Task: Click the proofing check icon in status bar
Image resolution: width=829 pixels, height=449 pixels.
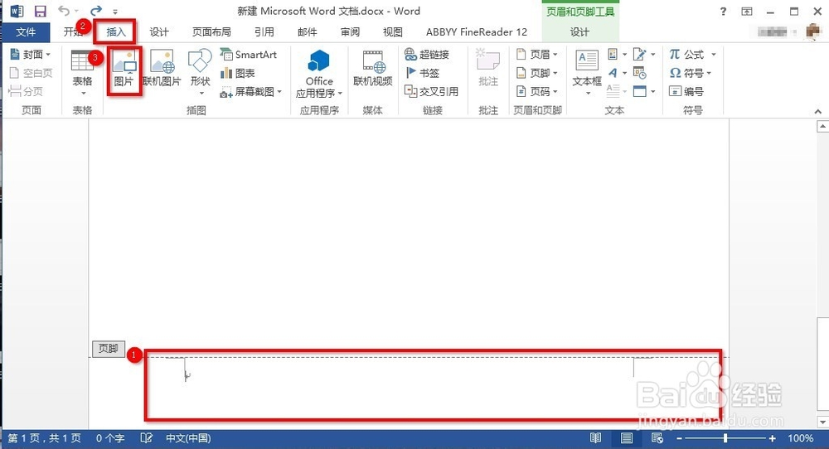Action: click(147, 438)
